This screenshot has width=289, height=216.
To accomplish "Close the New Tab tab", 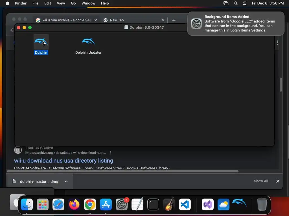I will [x=163, y=20].
